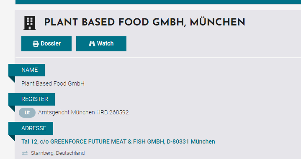Screen dimensions: 301x159
Task: Click the binoculars icon on the Watch button
Action: [x=92, y=44]
